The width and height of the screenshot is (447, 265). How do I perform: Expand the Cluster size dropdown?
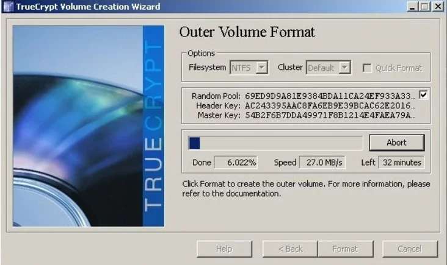tap(329, 68)
